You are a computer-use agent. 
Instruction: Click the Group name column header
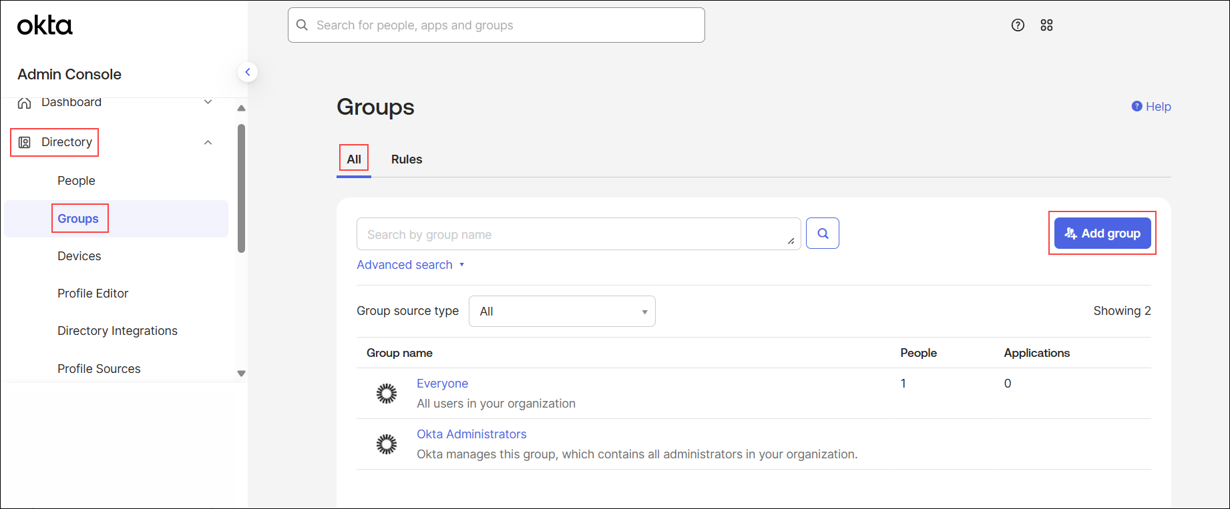tap(399, 353)
